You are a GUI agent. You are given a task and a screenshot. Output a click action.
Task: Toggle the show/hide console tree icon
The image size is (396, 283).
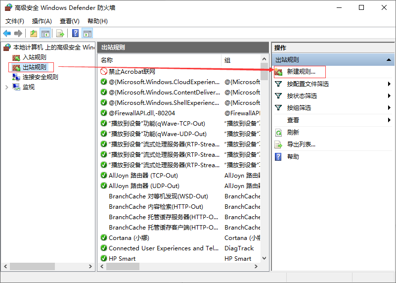click(45, 33)
